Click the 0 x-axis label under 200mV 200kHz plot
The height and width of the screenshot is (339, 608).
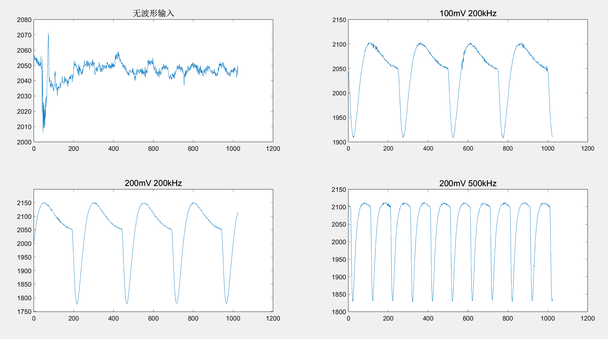[34, 318]
